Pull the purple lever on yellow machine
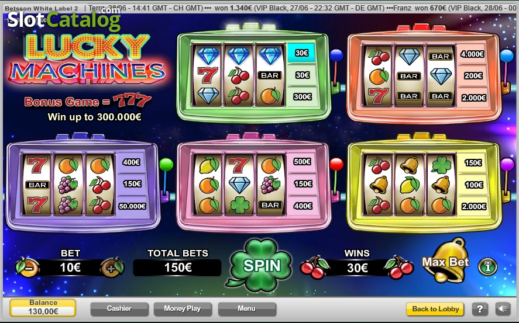Image resolution: width=519 pixels, height=323 pixels. tap(507, 178)
